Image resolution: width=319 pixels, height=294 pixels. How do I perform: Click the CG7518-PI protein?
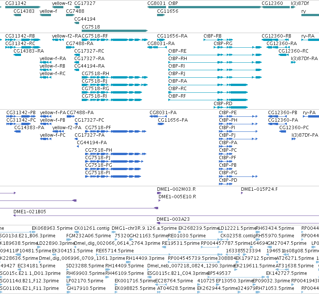coord(113,176)
